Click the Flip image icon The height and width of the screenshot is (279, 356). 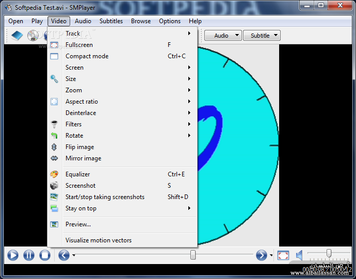point(54,147)
